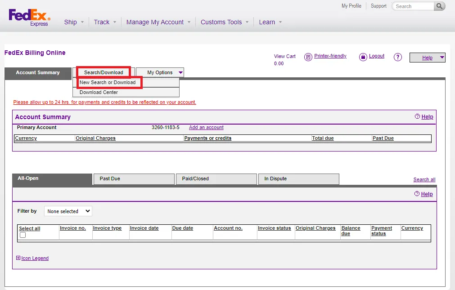Expand the Learn menu arrow

click(280, 22)
